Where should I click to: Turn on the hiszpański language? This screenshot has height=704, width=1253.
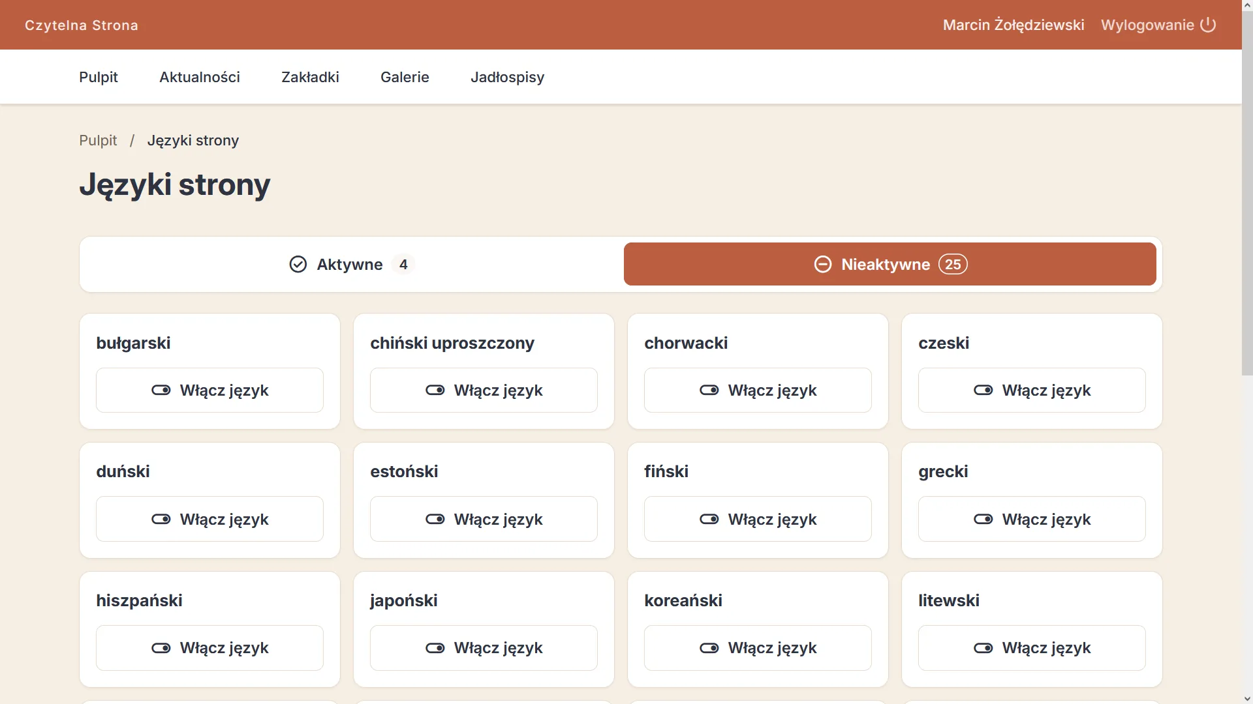(209, 648)
